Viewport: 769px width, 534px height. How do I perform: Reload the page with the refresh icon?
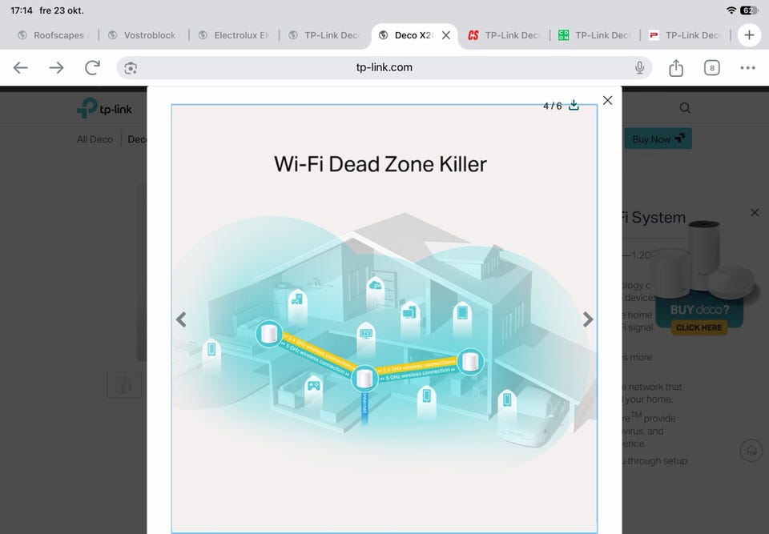[92, 68]
